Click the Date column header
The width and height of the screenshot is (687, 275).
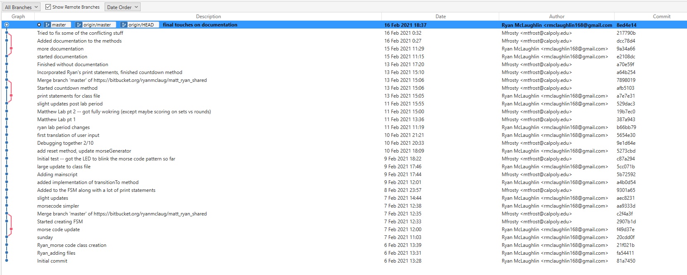point(440,17)
